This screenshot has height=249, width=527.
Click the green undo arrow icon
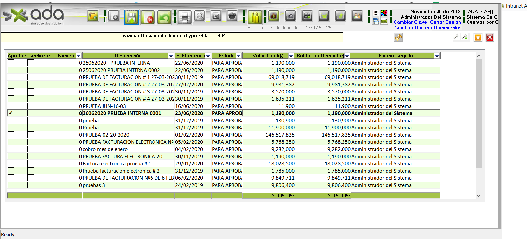coord(164,17)
